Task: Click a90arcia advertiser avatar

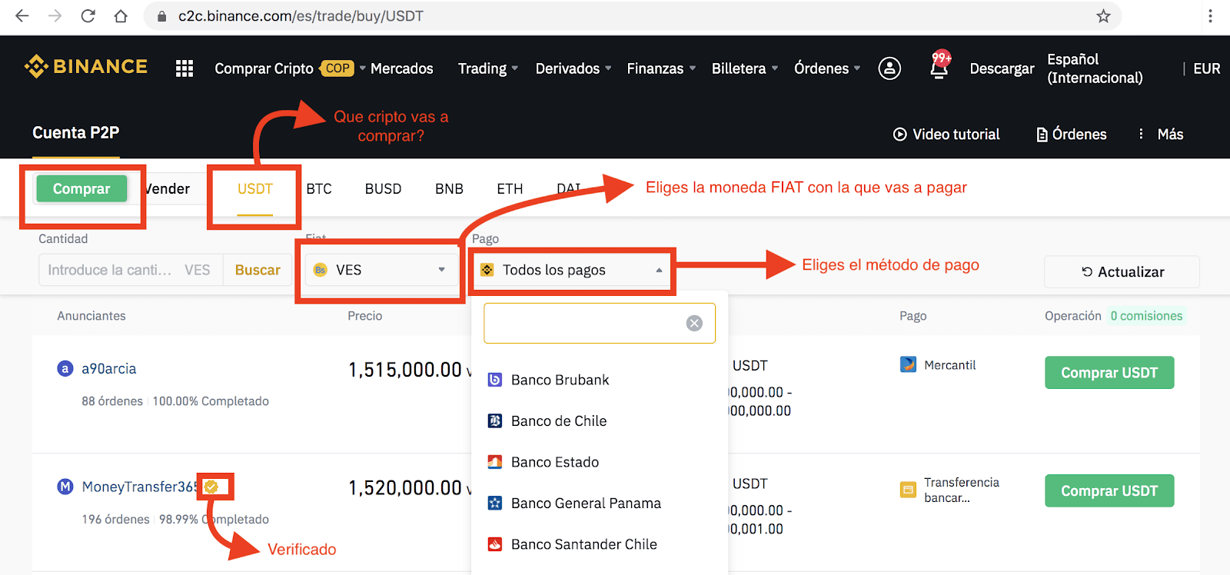Action: (65, 369)
